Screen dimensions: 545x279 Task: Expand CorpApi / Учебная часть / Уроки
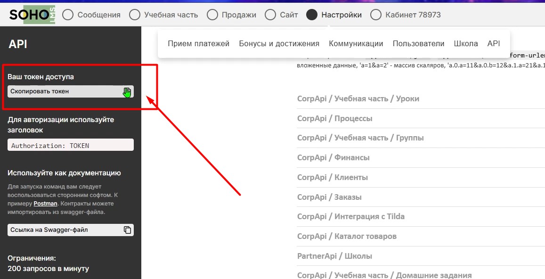[358, 98]
